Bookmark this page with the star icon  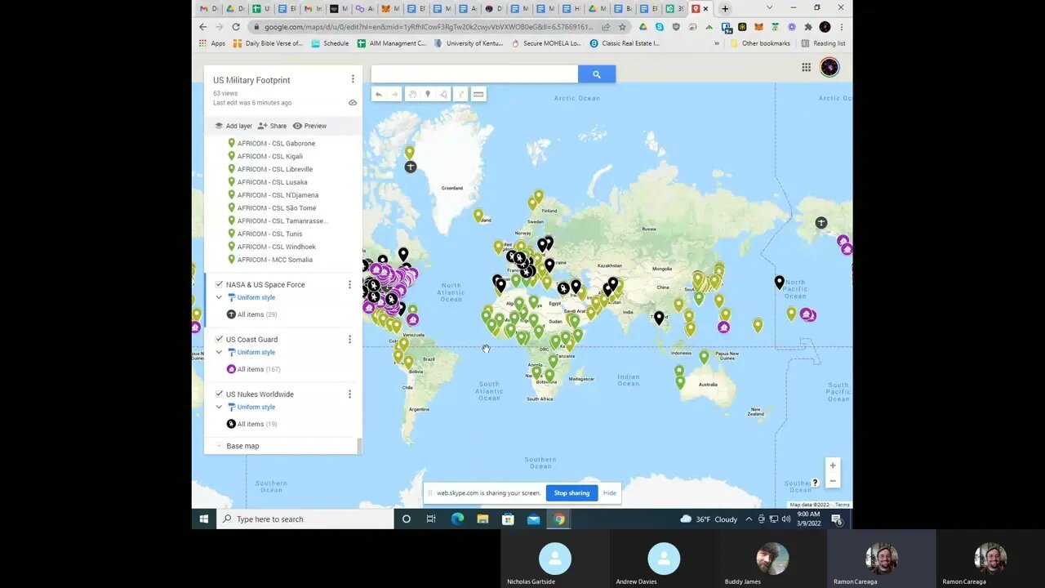622,27
